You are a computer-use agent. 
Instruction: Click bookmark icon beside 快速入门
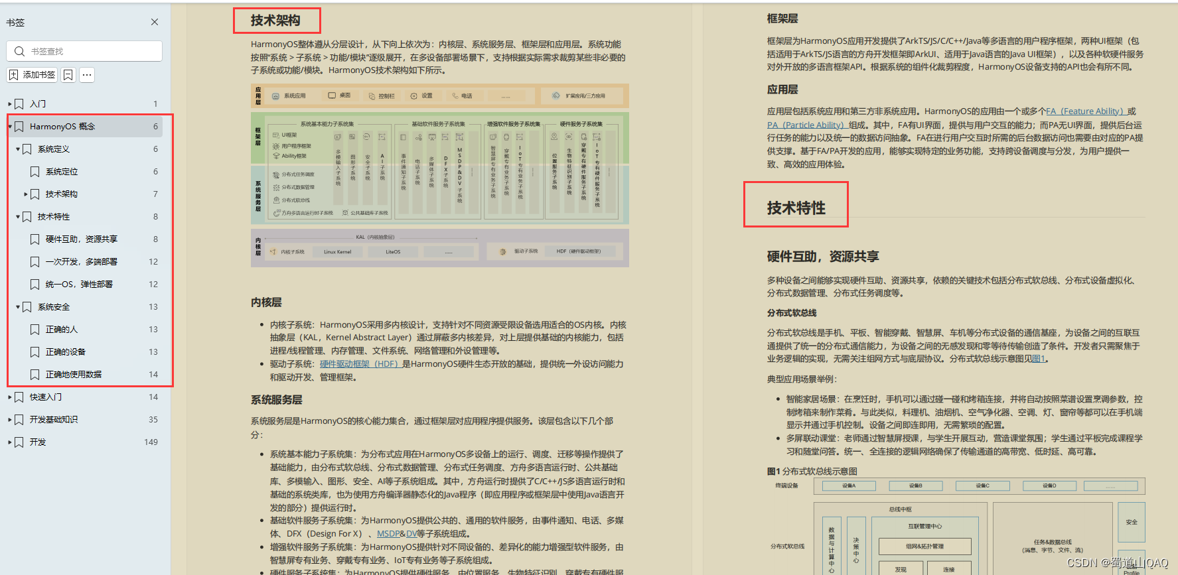[x=19, y=397]
